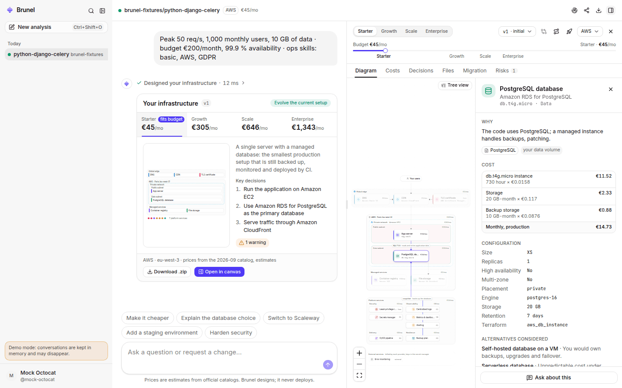
Task: Open the Risks tab
Action: point(507,71)
